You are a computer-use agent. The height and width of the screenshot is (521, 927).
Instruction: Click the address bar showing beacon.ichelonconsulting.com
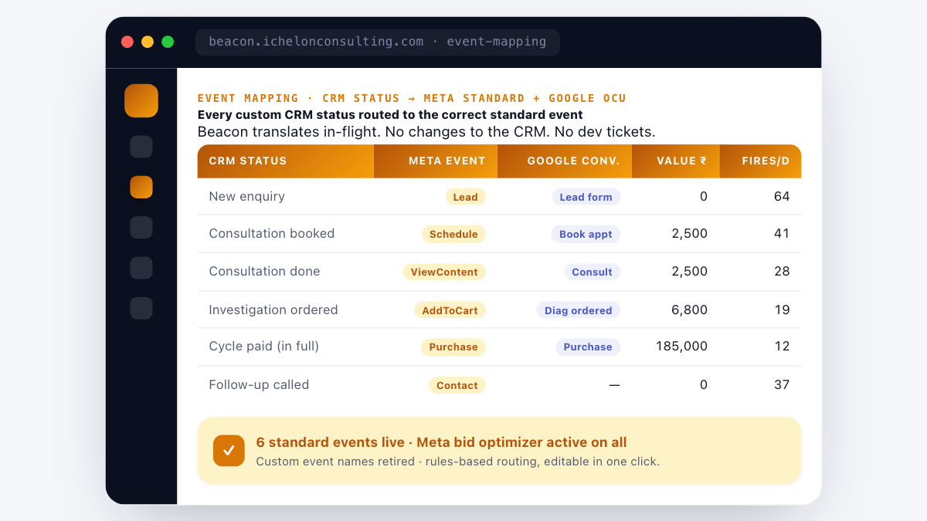point(377,42)
